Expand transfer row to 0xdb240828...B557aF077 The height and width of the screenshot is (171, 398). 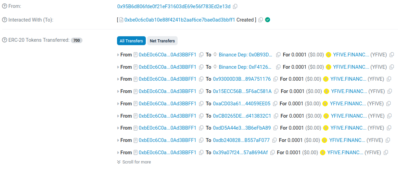(x=118, y=140)
